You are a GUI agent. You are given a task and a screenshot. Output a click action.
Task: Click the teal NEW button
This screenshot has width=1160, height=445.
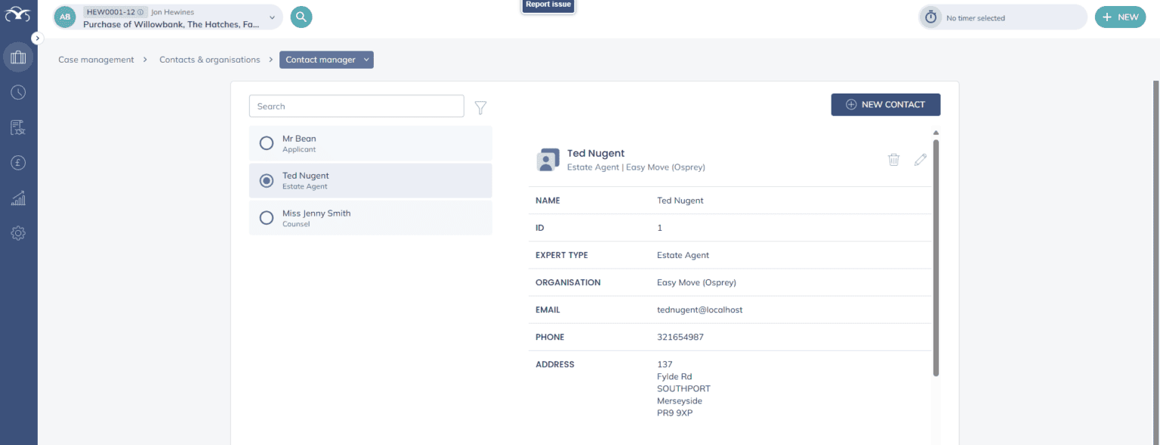click(1120, 17)
